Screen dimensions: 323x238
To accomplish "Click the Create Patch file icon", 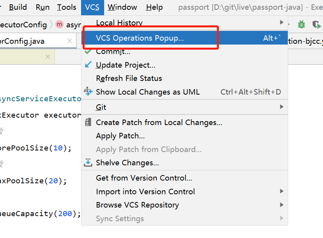I will [88, 122].
